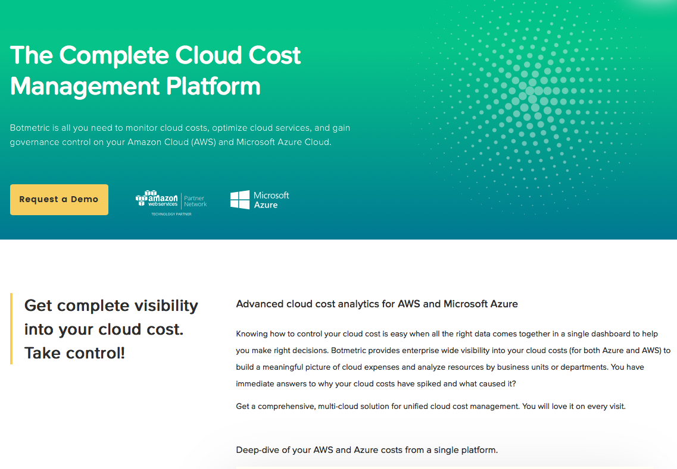
Task: Click the four-pane window icon beside Azure
Action: (240, 200)
